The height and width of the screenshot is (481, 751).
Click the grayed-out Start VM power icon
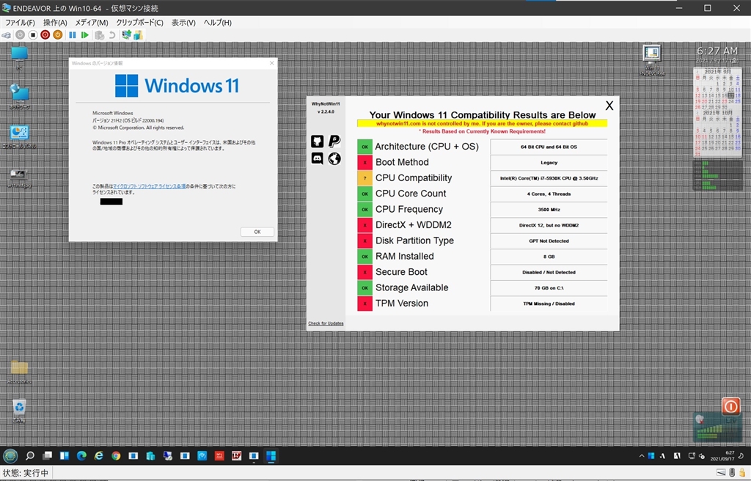[20, 35]
